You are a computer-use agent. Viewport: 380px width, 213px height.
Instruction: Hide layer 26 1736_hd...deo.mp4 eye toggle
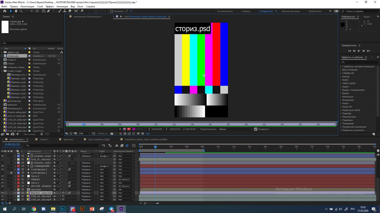coord(3,196)
